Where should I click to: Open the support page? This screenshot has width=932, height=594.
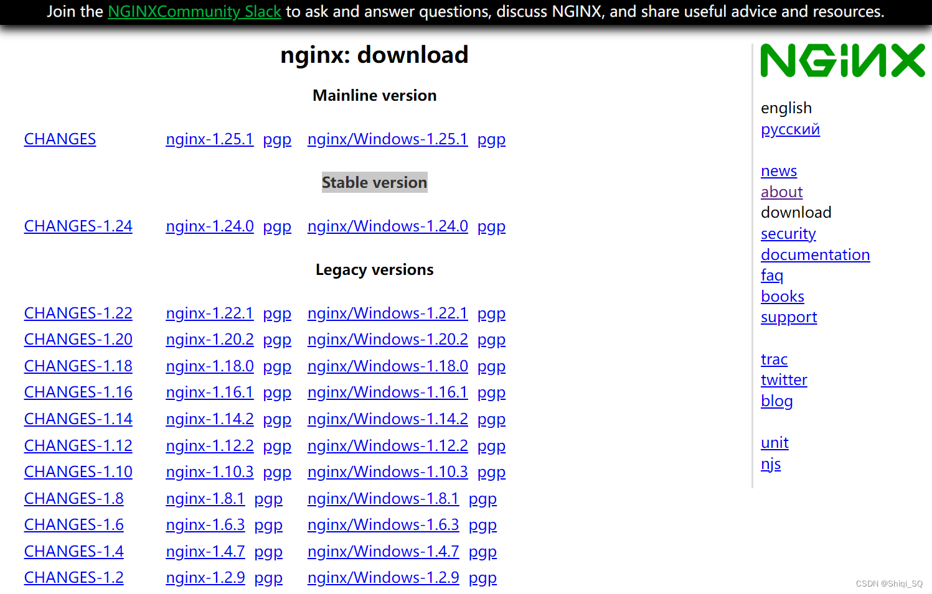[x=789, y=317]
